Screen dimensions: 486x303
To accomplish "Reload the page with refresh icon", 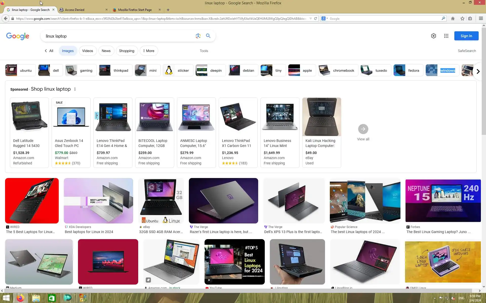I will [315, 18].
